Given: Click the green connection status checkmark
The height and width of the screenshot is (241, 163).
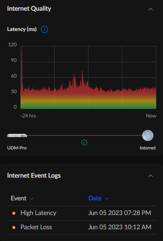Looking at the screenshot, I should click(84, 142).
